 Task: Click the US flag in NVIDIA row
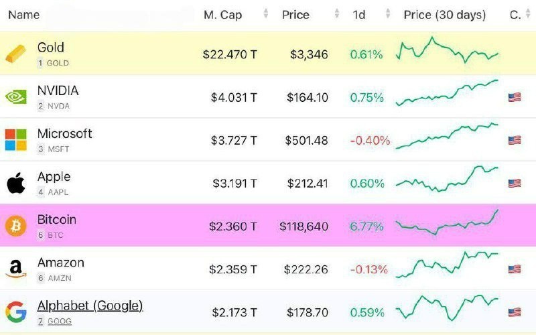tap(515, 97)
